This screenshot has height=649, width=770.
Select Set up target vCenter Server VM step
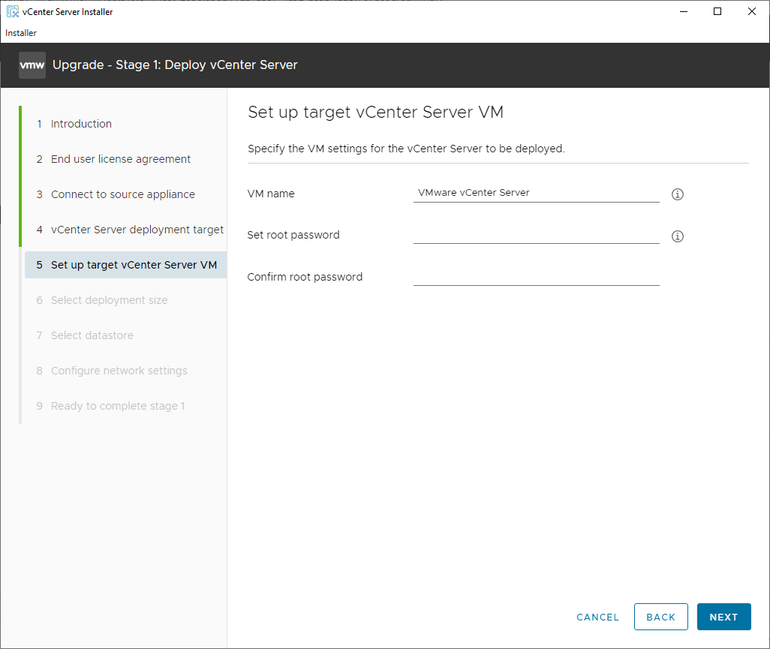[x=134, y=265]
